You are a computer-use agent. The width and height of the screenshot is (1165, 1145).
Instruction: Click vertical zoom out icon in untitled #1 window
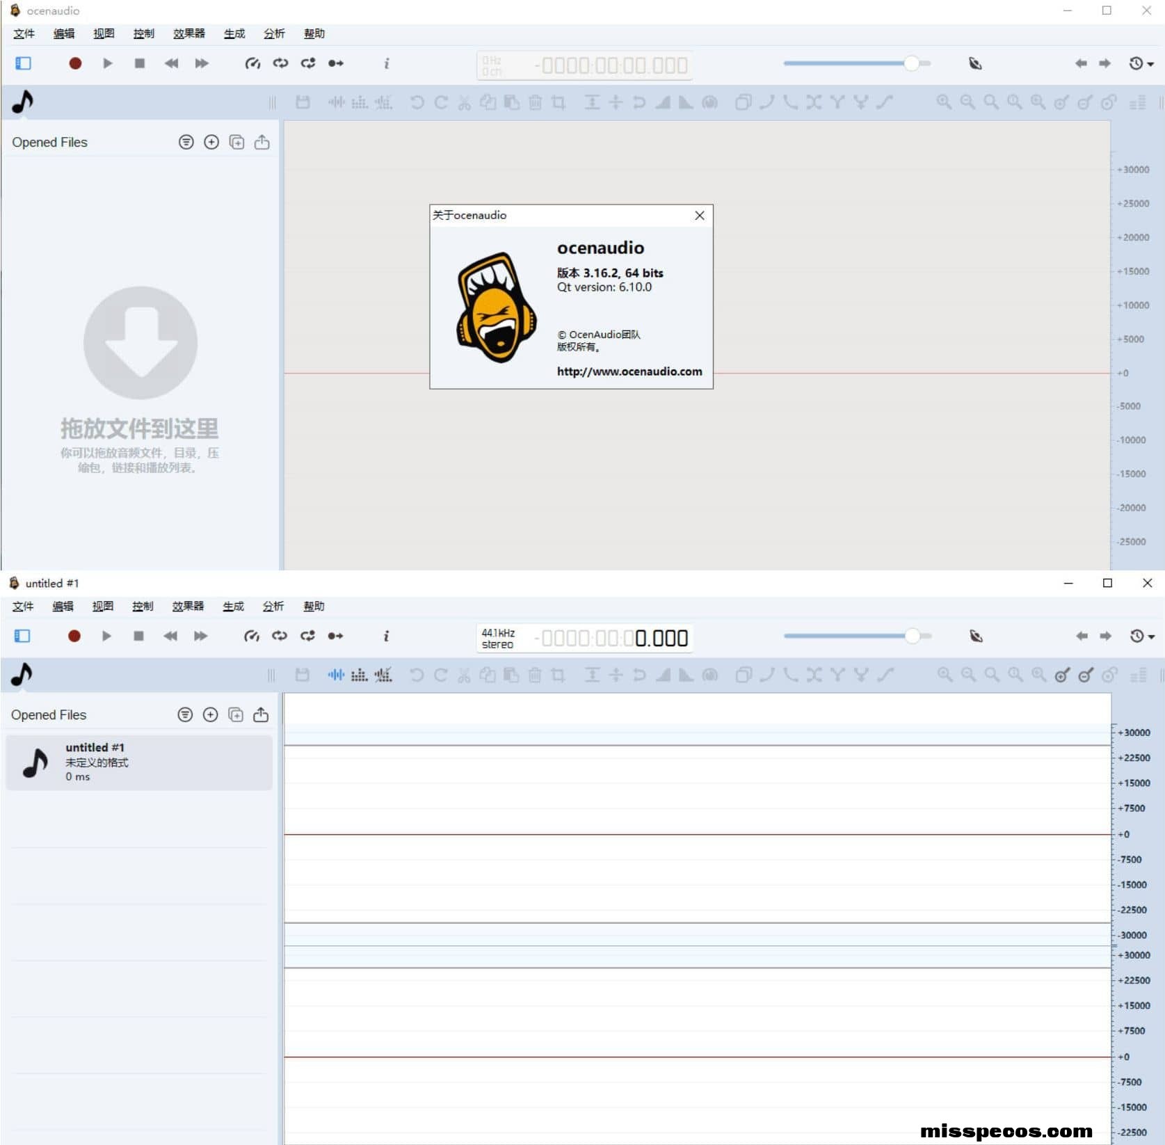tap(1086, 675)
